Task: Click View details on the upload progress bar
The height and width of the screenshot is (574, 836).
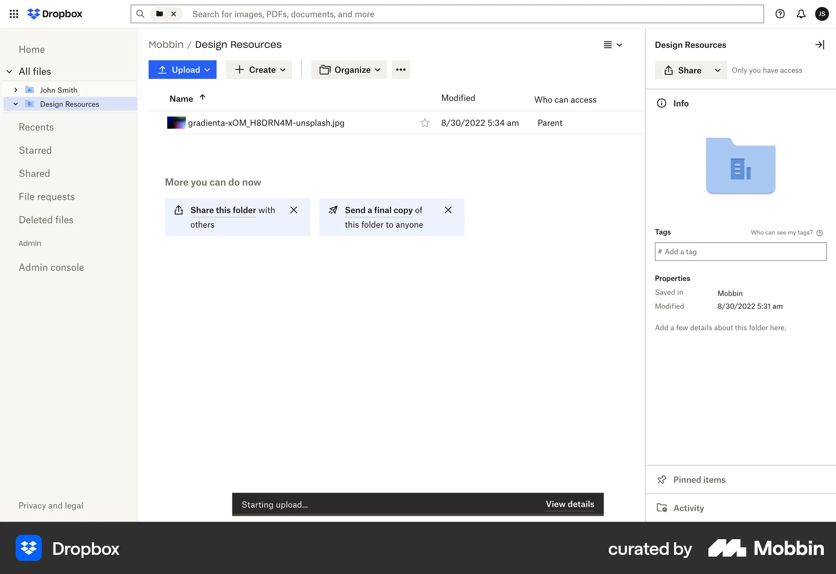Action: tap(570, 504)
